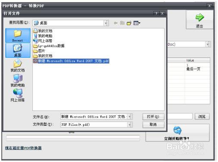Select 桌面 in places sidebar
This screenshot has width=218, height=162.
point(18,50)
